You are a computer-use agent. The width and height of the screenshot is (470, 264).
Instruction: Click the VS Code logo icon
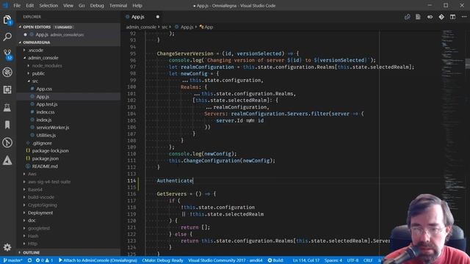[x=5, y=5]
